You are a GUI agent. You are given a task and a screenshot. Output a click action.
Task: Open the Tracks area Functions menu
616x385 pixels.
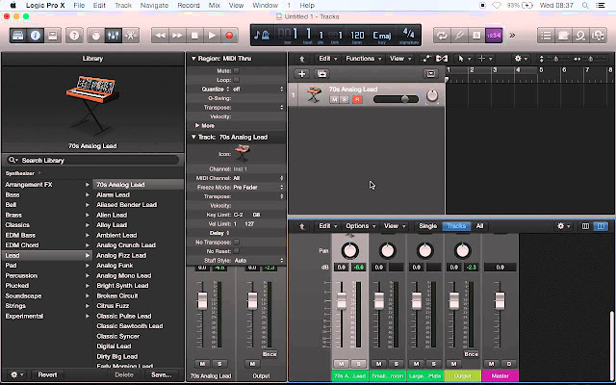[x=363, y=59]
